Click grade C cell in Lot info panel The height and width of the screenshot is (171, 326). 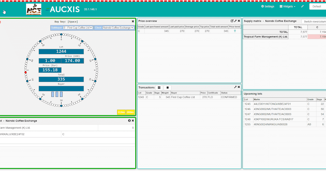98,134
